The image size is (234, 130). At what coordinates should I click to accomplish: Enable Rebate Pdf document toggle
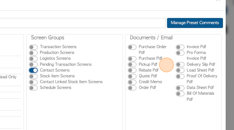tap(132, 70)
